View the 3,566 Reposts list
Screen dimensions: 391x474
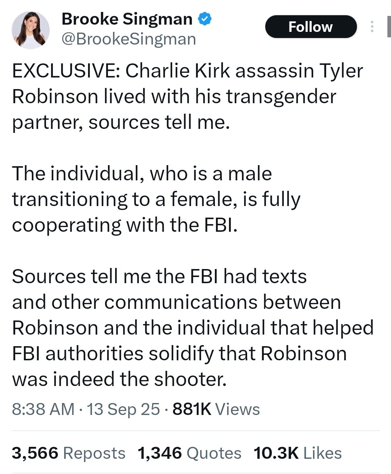click(x=68, y=453)
